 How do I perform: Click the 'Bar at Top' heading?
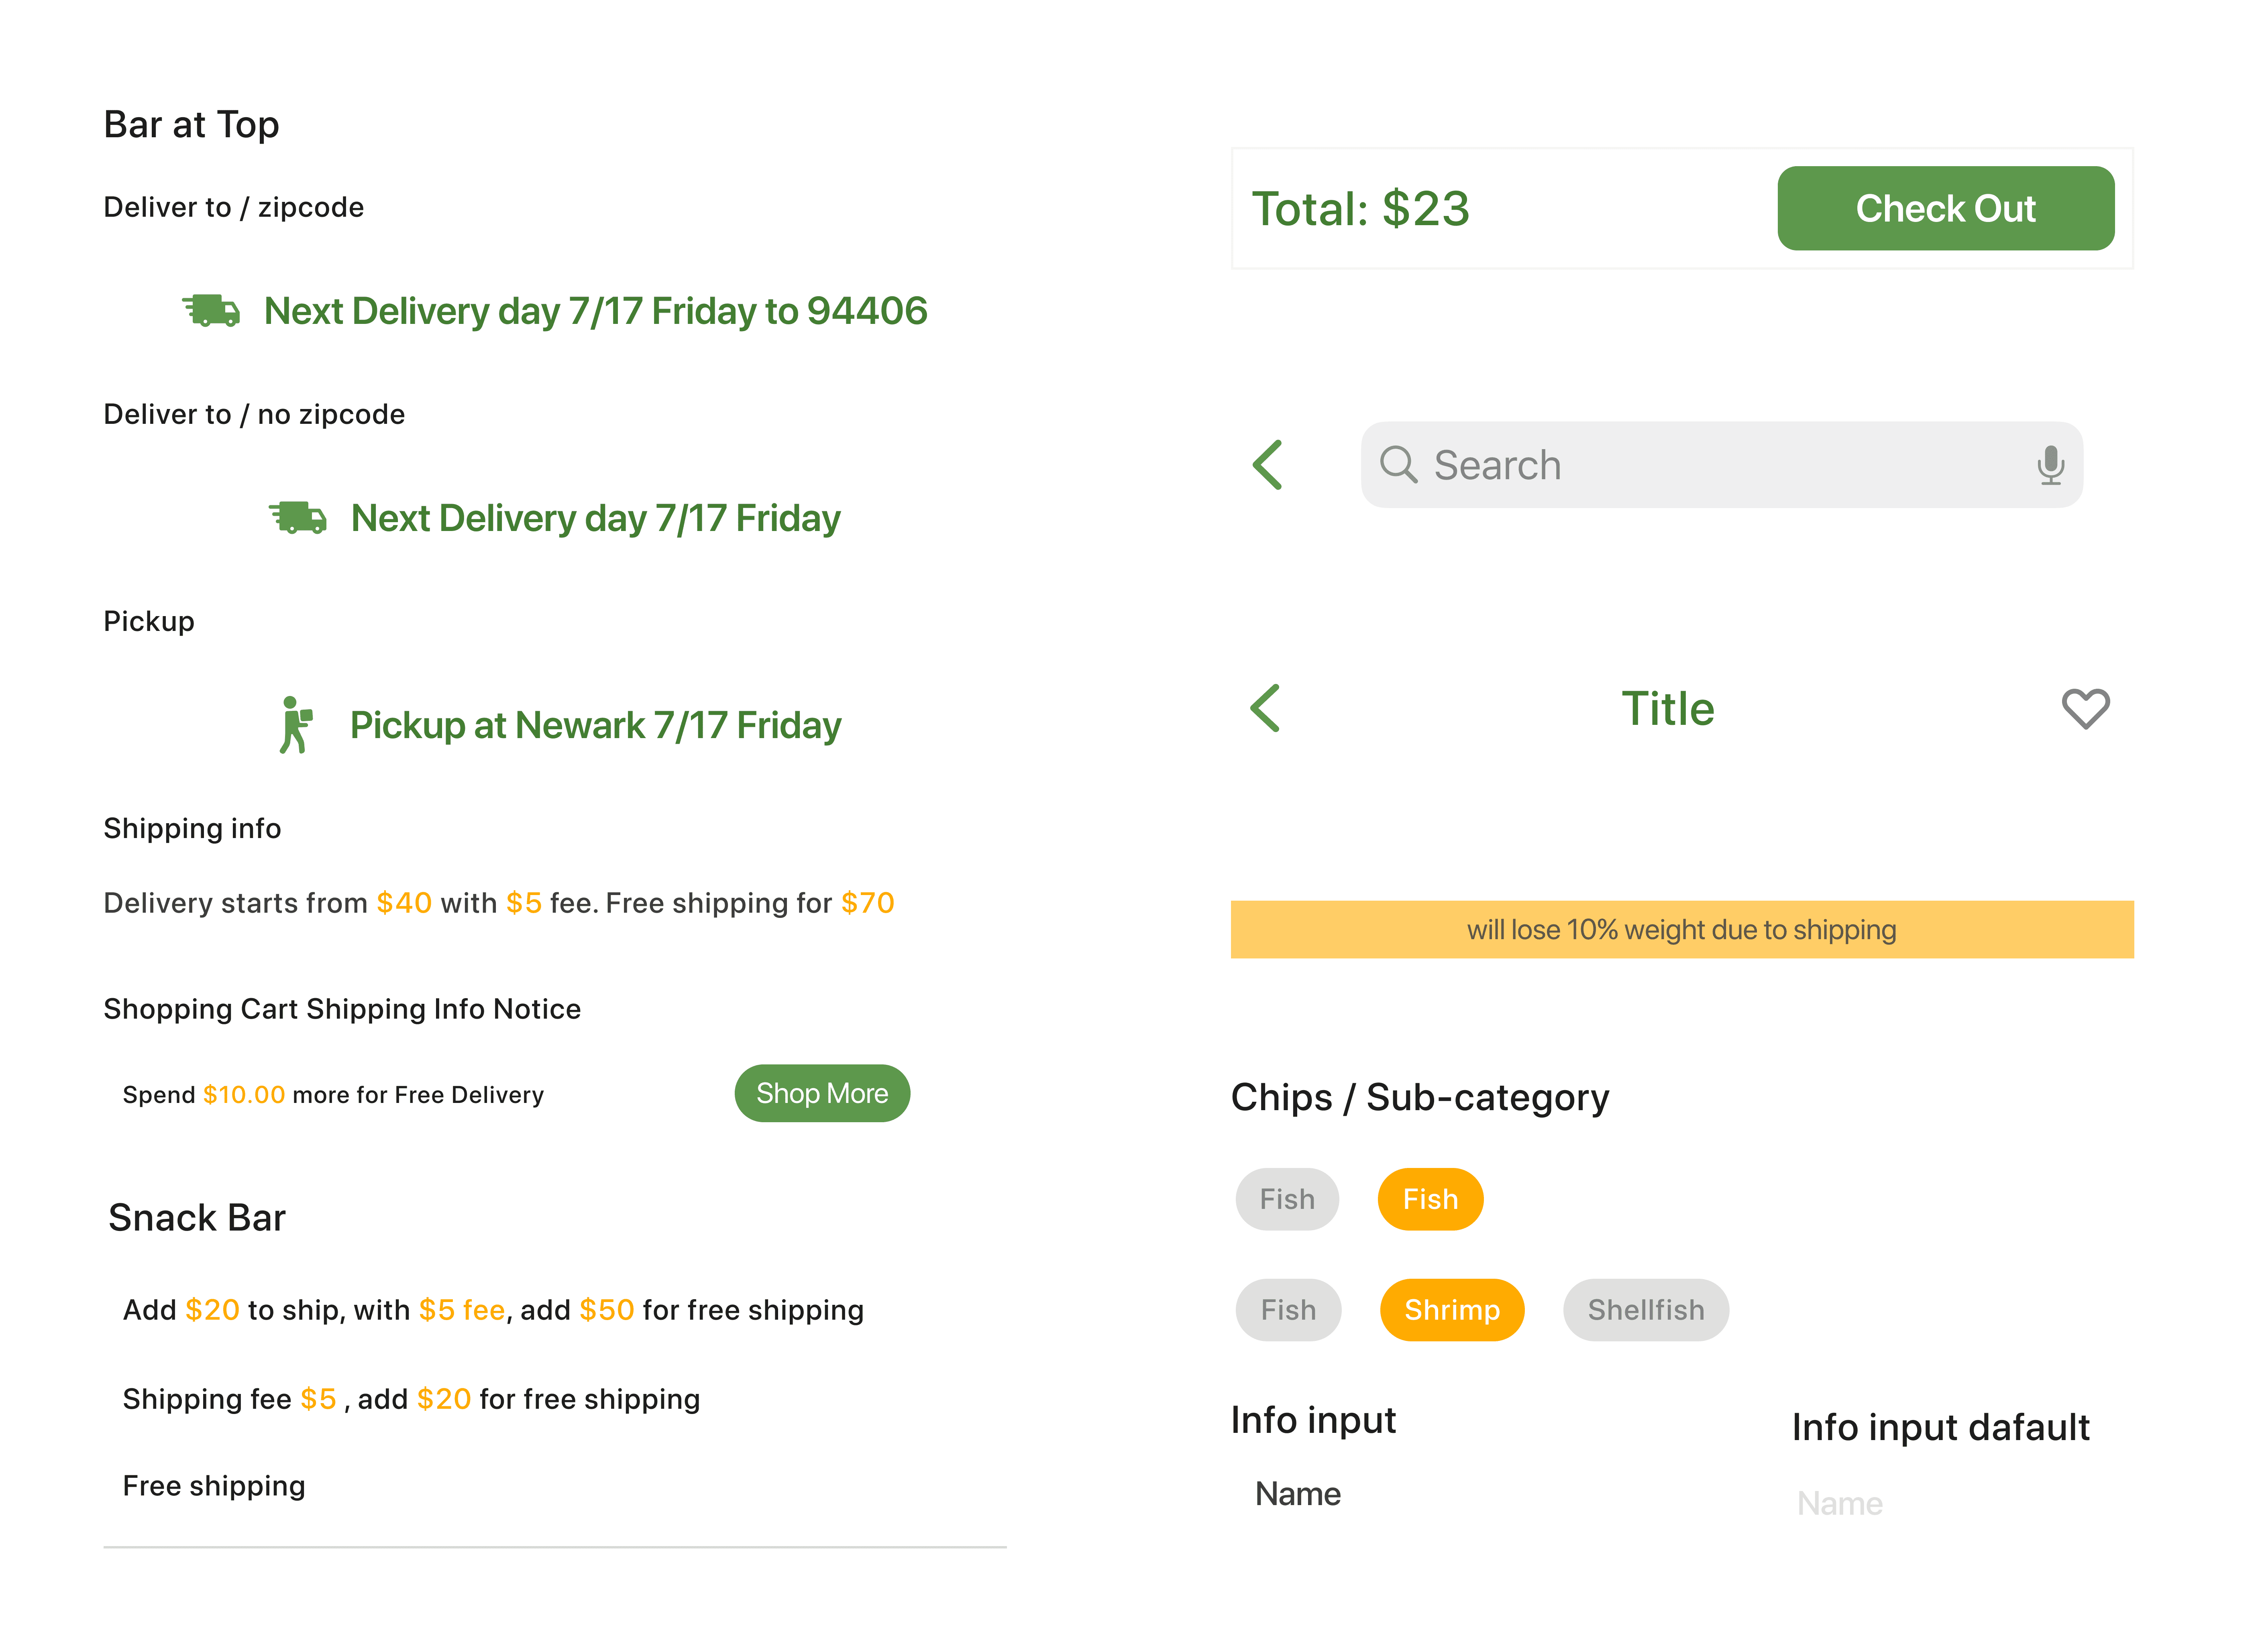point(191,125)
